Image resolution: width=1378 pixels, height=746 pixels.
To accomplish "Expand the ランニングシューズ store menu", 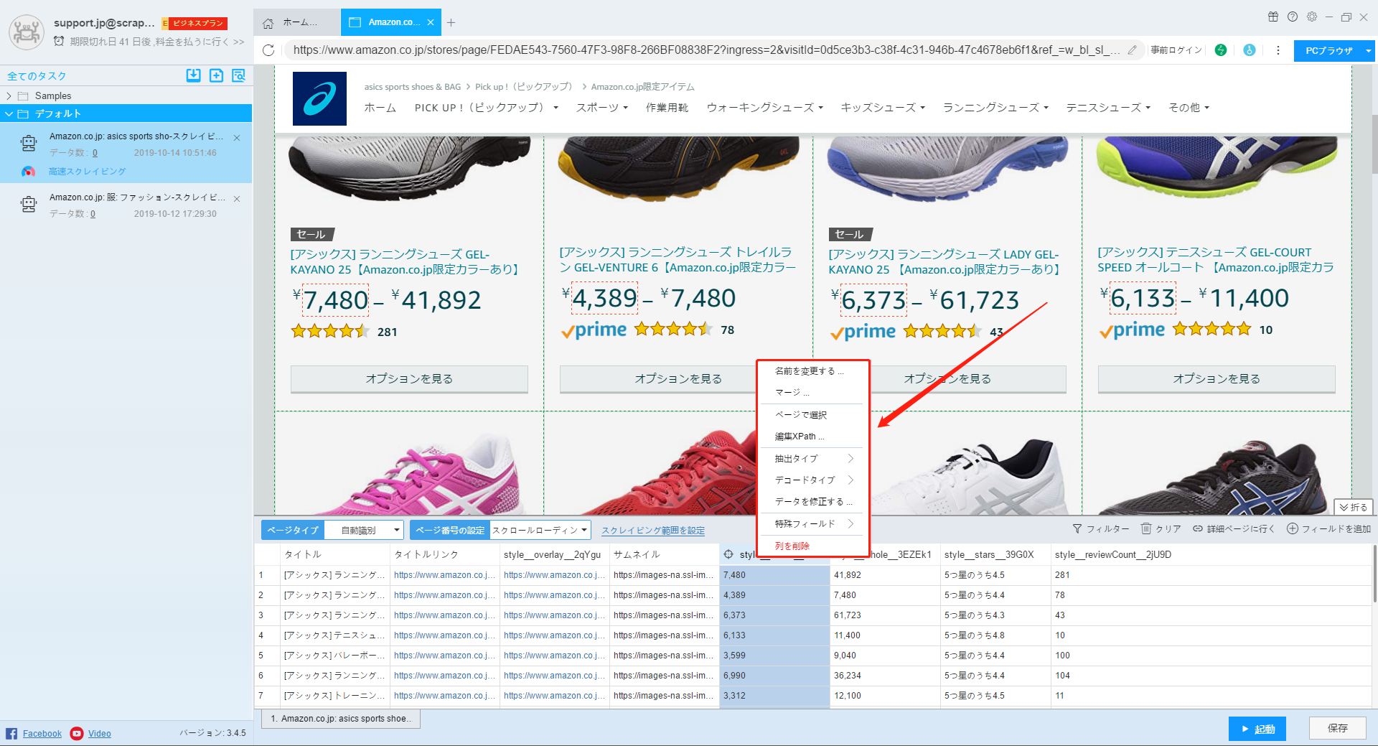I will click(x=996, y=107).
